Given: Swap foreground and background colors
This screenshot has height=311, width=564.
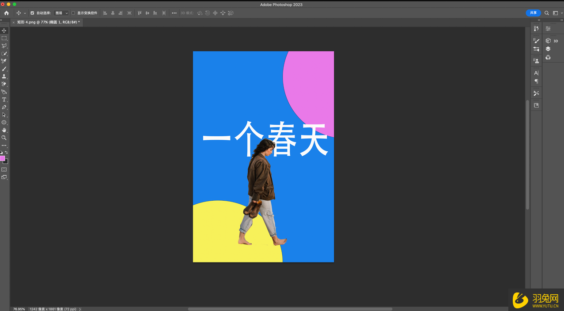Looking at the screenshot, I should pyautogui.click(x=6, y=153).
